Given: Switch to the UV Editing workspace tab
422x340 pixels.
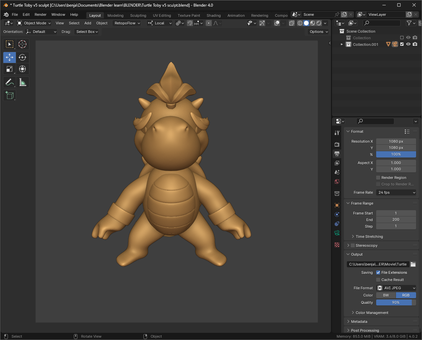Looking at the screenshot, I should tap(162, 15).
